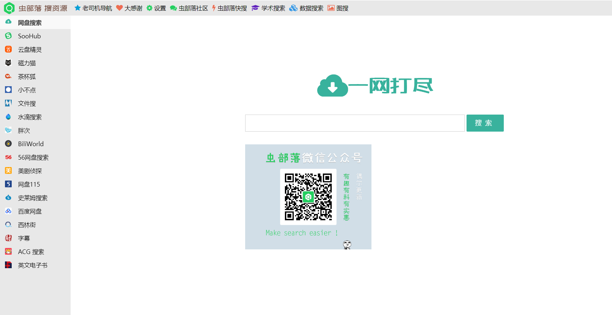Click the 网盘搜索 category heading
Screen dimensions: 612x315
coord(30,23)
